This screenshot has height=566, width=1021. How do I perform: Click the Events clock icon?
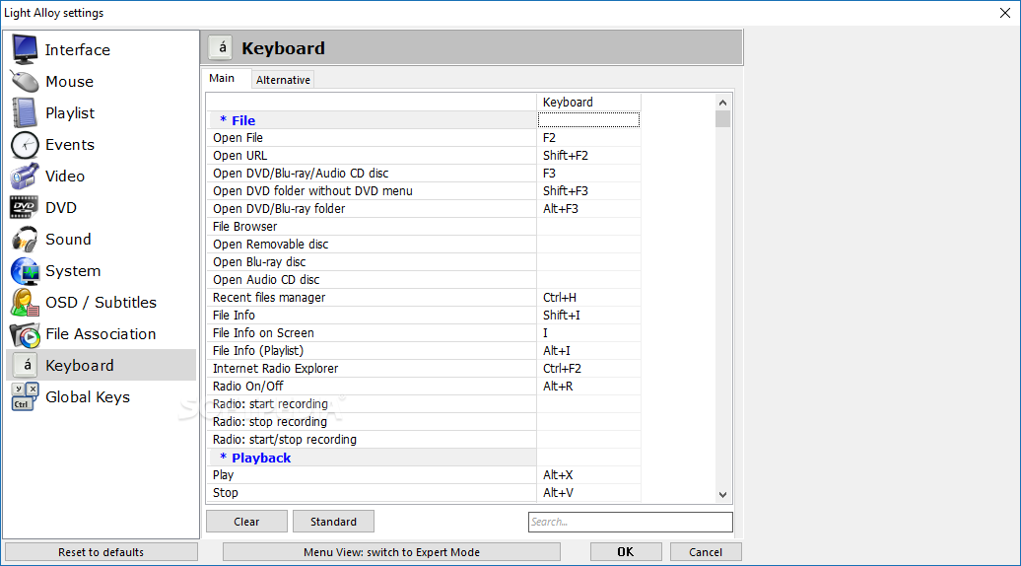[25, 145]
